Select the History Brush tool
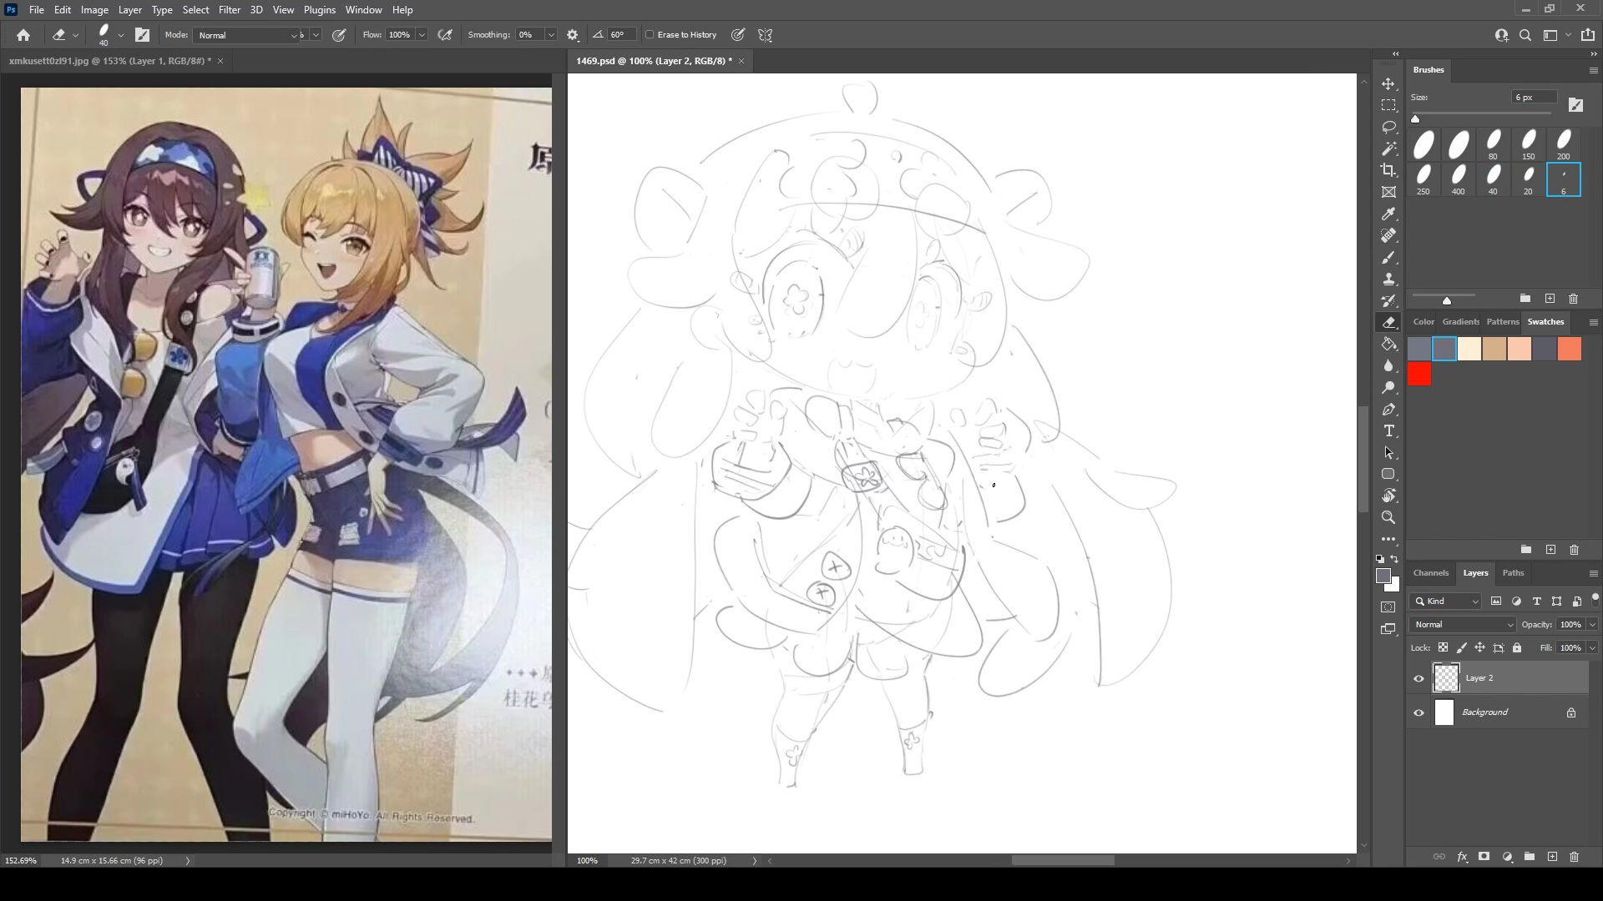This screenshot has height=901, width=1603. (1388, 301)
